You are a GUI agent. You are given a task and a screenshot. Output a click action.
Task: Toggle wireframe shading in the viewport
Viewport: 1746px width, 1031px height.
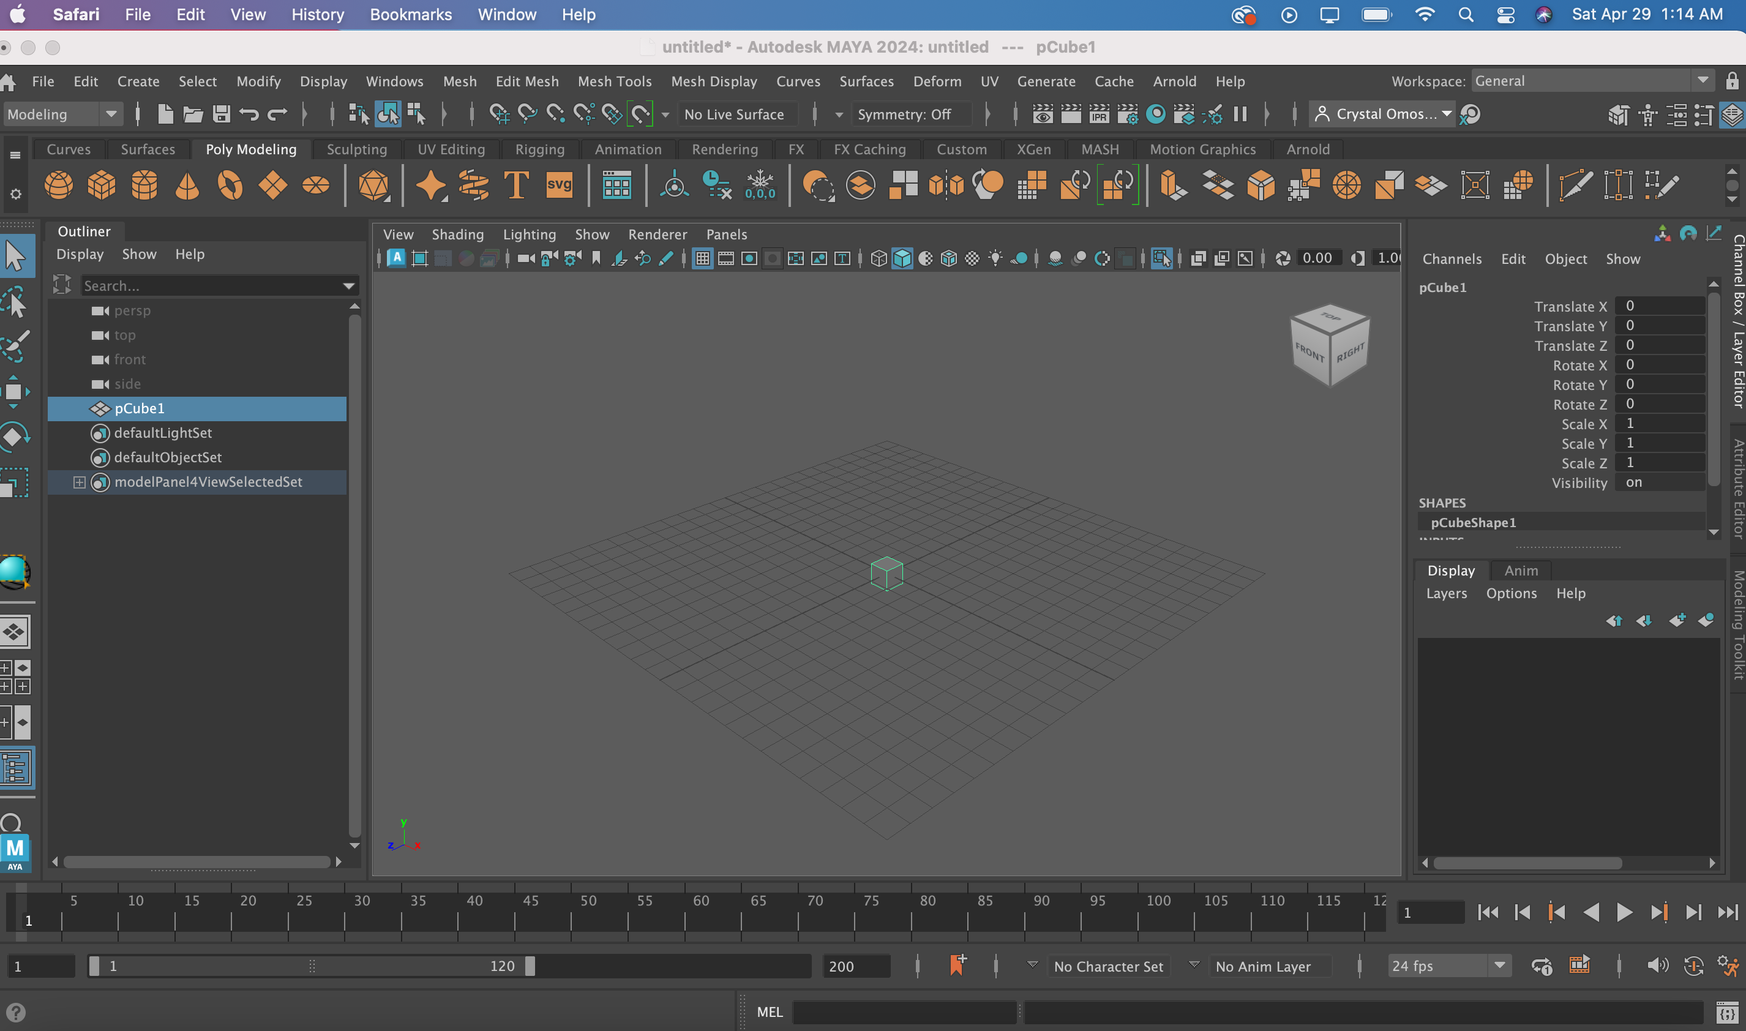tap(878, 258)
